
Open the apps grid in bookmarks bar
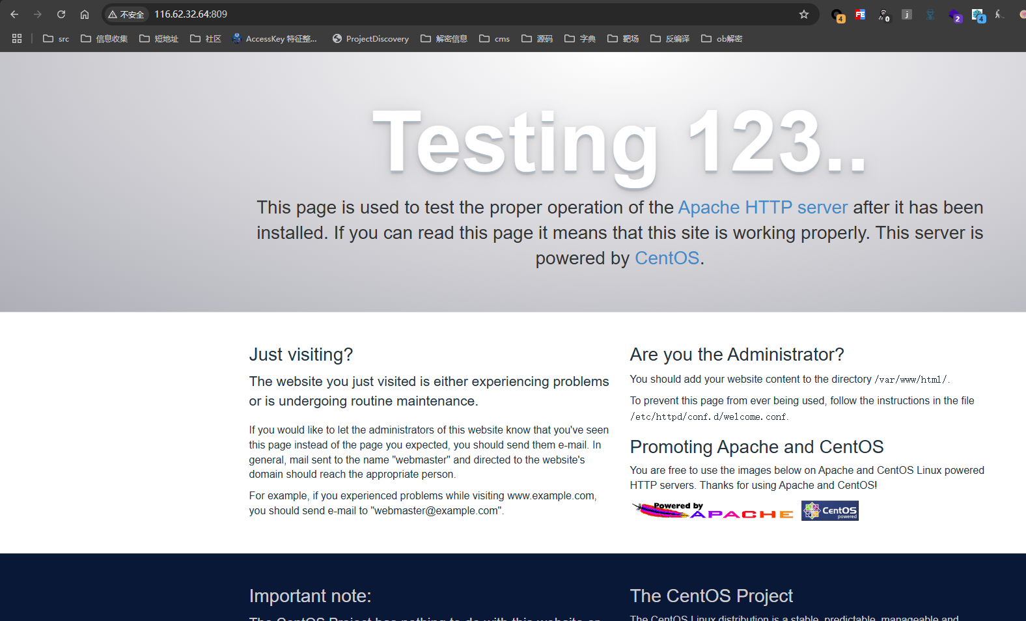point(17,38)
